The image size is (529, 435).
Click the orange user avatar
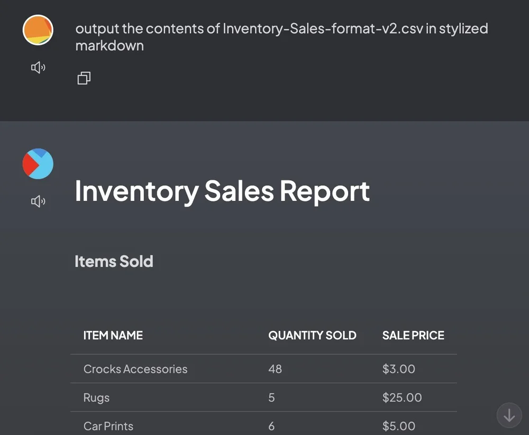pyautogui.click(x=38, y=30)
